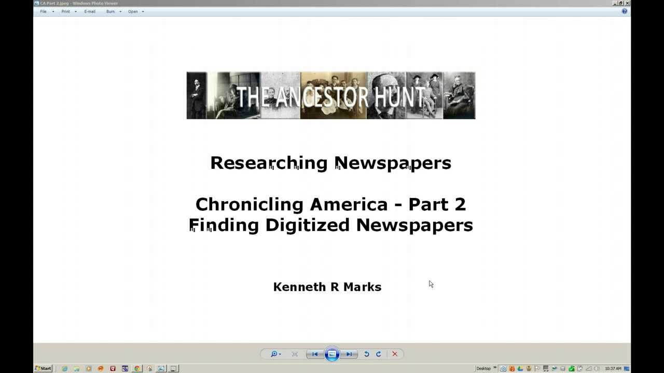Click the 'Kenneth R Marks' author text

point(327,287)
